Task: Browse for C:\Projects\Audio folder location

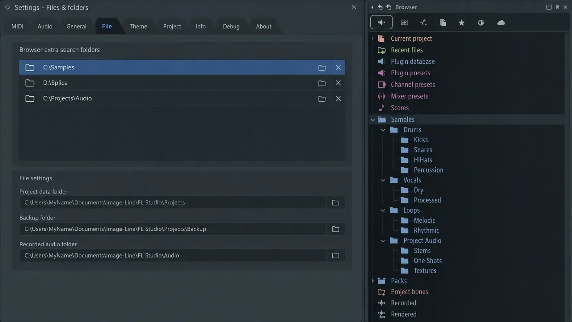Action: pos(322,98)
